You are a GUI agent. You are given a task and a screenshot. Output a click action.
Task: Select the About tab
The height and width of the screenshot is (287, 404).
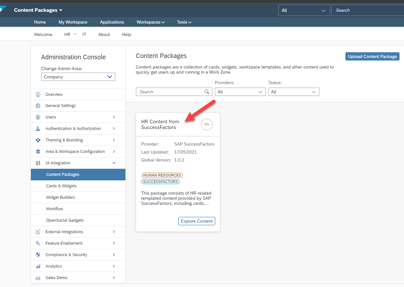(104, 34)
